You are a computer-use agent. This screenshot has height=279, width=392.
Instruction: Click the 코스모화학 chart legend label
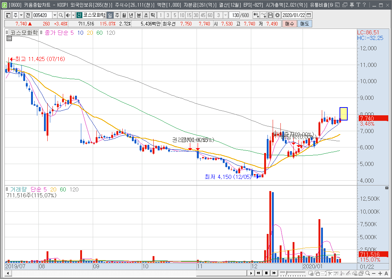click(24, 33)
